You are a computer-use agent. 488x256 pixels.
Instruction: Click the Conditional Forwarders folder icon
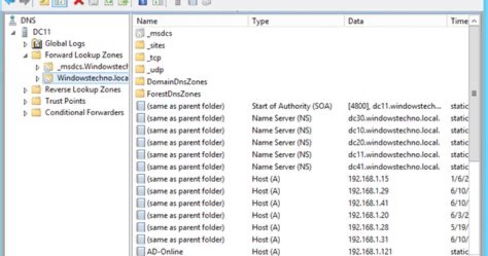(37, 113)
